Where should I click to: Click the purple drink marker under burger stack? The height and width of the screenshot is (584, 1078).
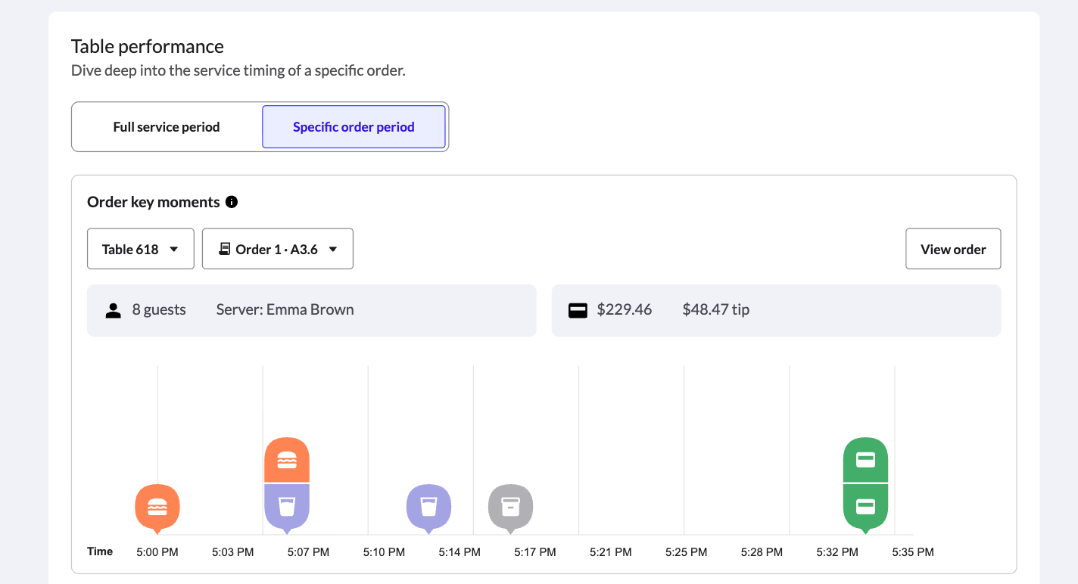(x=287, y=506)
